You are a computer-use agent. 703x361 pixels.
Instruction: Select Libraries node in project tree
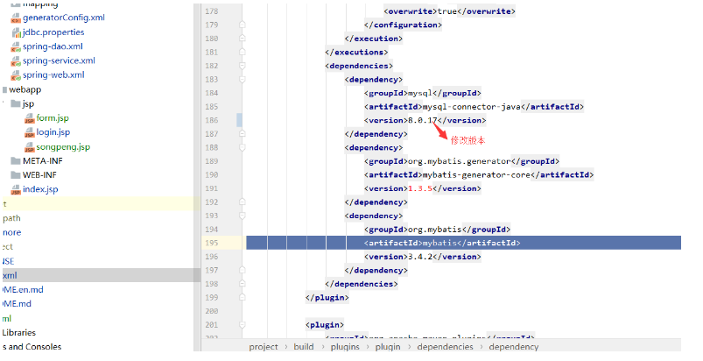tap(19, 332)
